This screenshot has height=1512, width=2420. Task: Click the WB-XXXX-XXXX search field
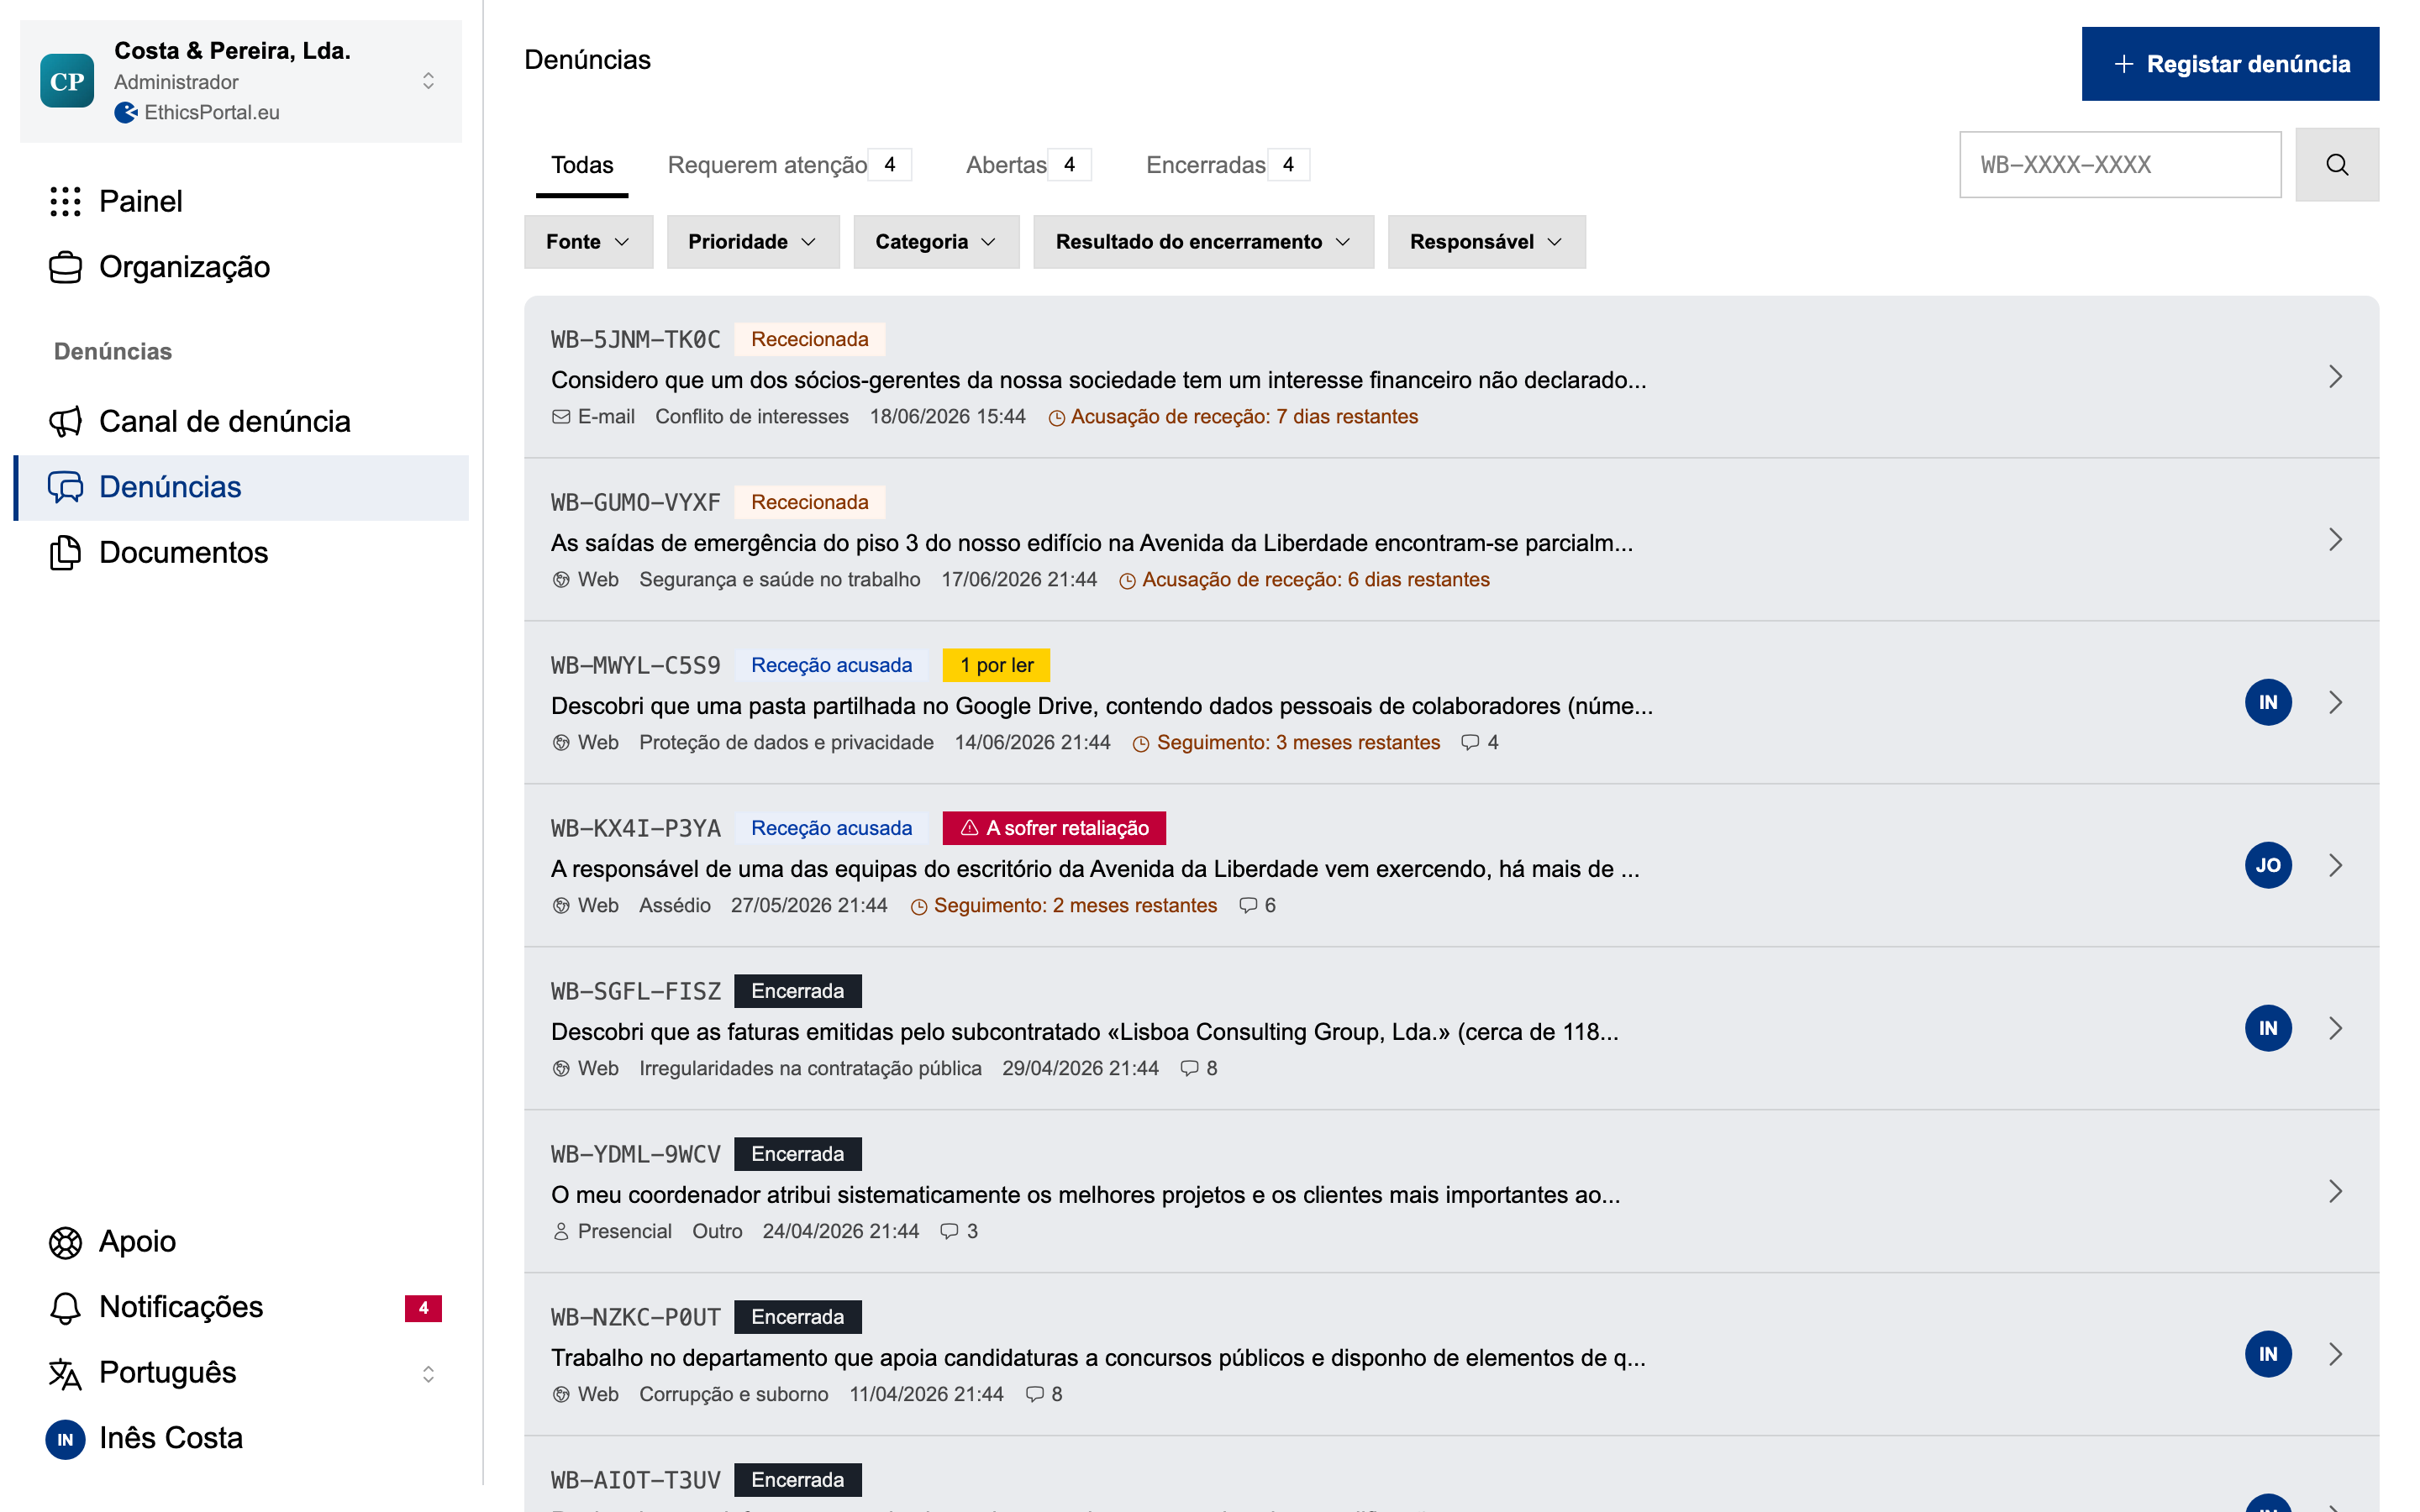2119,164
